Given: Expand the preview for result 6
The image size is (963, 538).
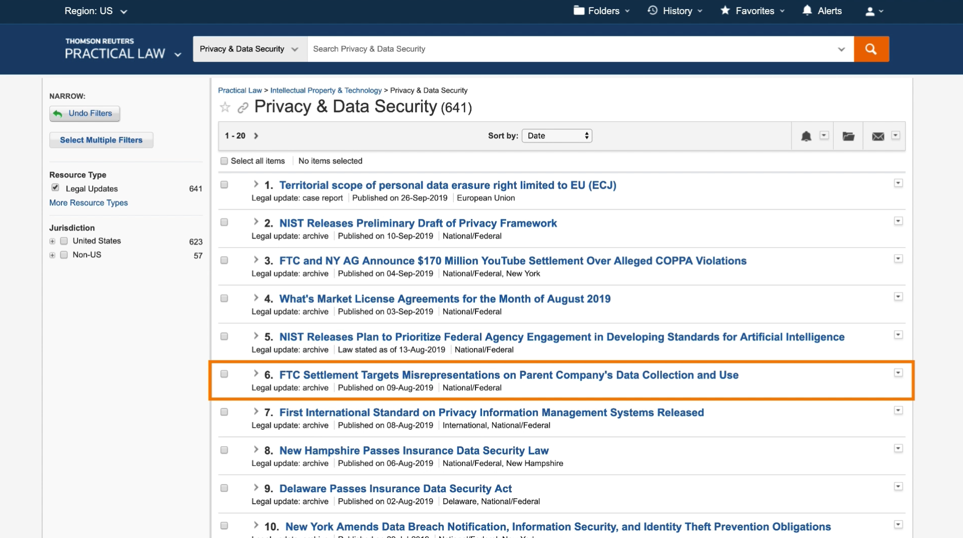Looking at the screenshot, I should click(x=256, y=373).
